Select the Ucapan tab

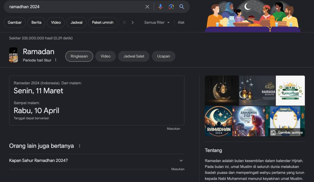click(163, 56)
